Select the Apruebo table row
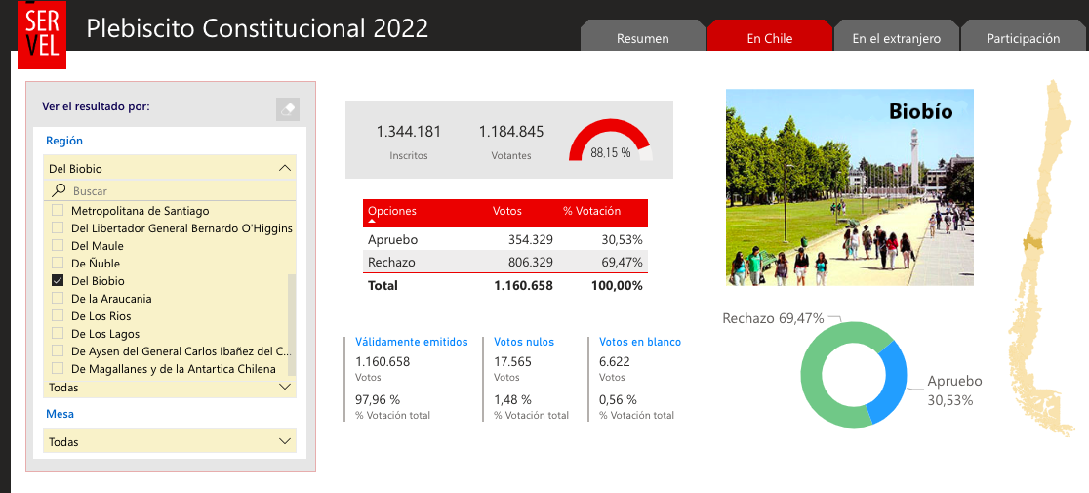 (x=504, y=239)
